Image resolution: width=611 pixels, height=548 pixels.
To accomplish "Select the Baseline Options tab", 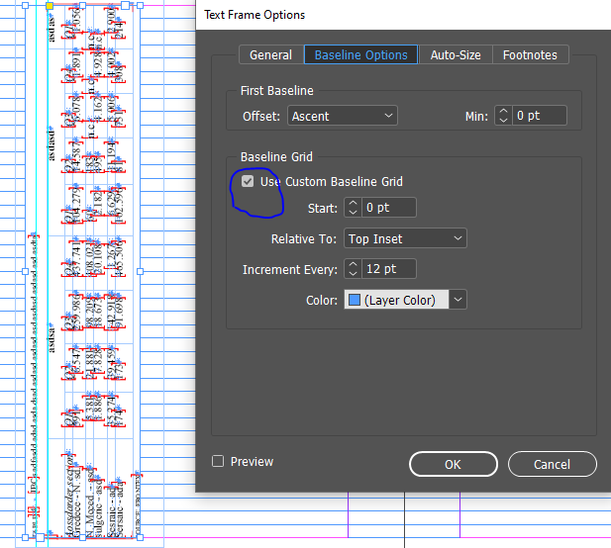I will click(x=360, y=54).
